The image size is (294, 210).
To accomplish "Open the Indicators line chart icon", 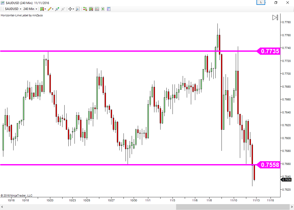I will click(x=97, y=9).
